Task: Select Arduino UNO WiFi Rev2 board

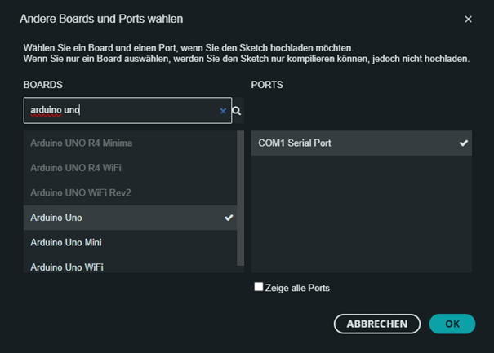Action: coord(130,193)
